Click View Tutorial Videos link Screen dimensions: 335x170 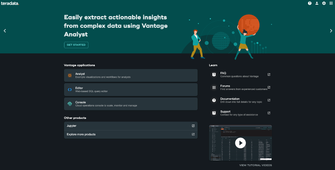coord(256,165)
